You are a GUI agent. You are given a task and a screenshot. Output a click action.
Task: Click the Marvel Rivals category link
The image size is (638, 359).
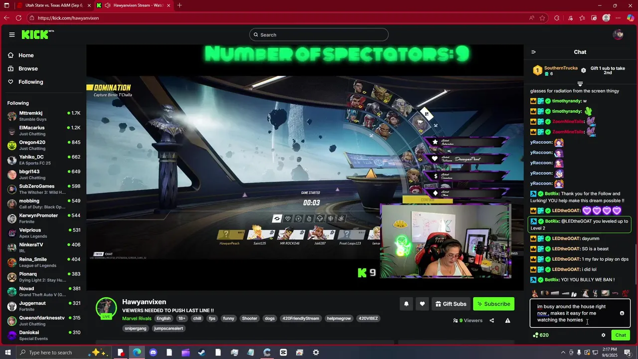[x=137, y=319]
